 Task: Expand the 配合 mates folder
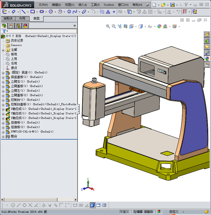3,136
